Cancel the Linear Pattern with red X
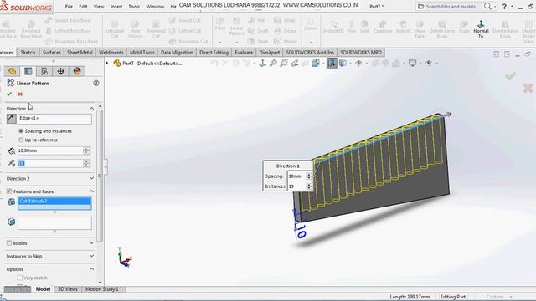Viewport: 536px width, 301px height. click(20, 94)
